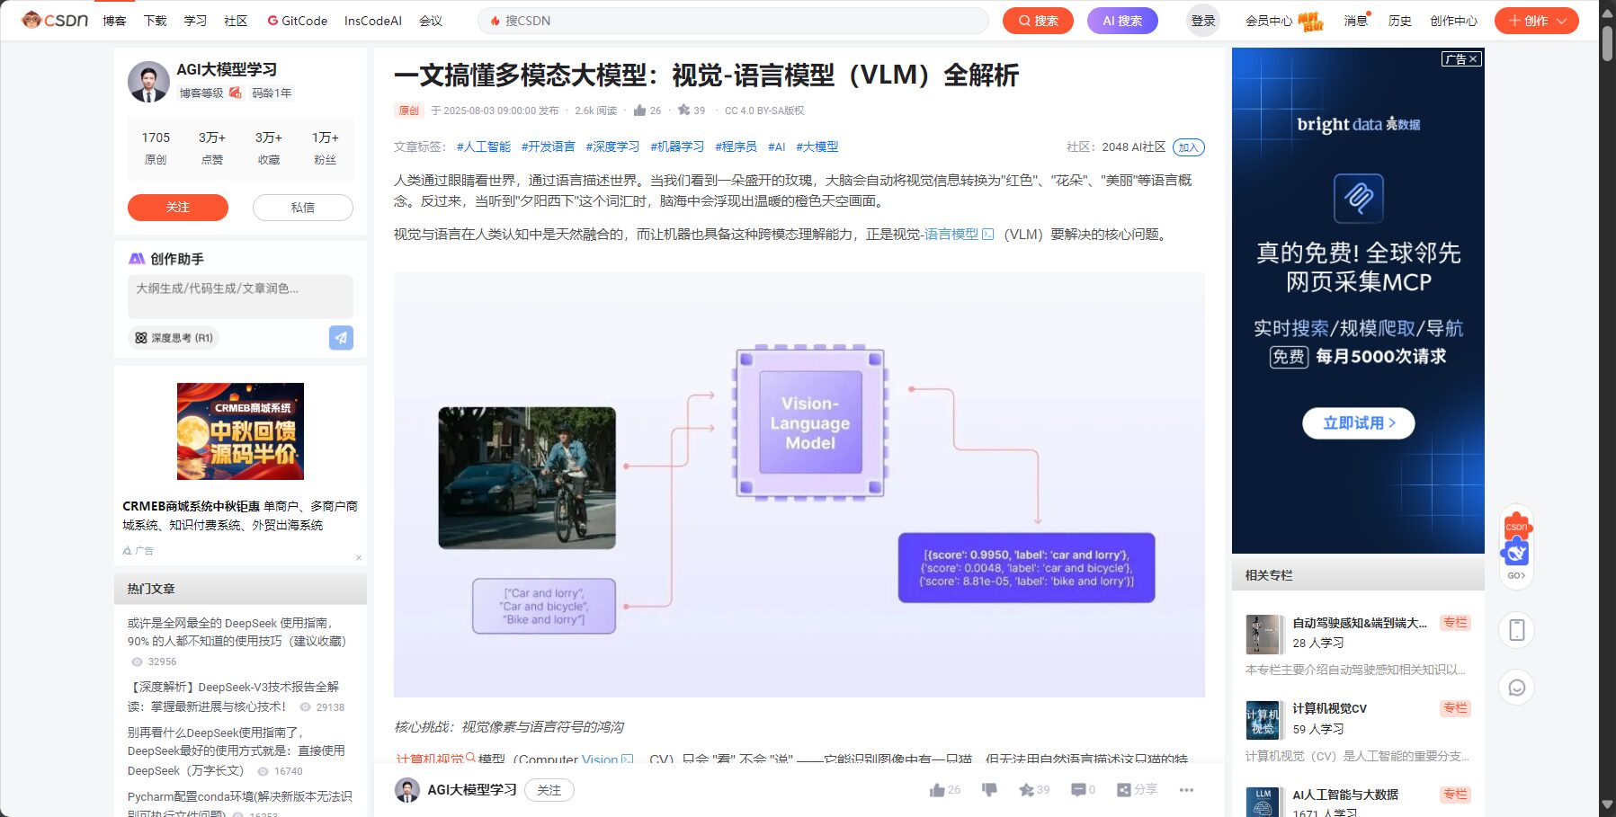Open the 博客 nav item
Viewport: 1616px width, 817px height.
click(114, 21)
